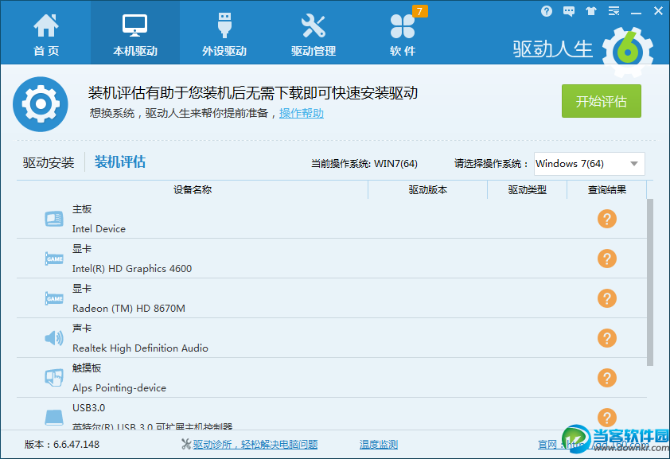
Task: Click question mark result for HD Graphics 4600
Action: (607, 259)
